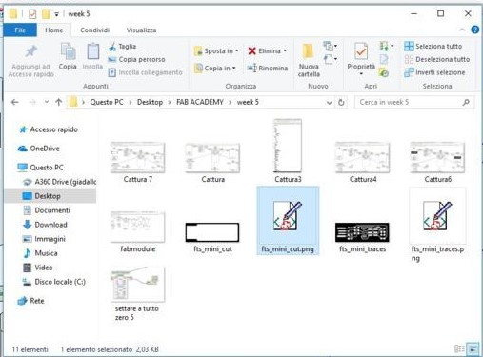Open Proprietà of selected file

(x=361, y=56)
